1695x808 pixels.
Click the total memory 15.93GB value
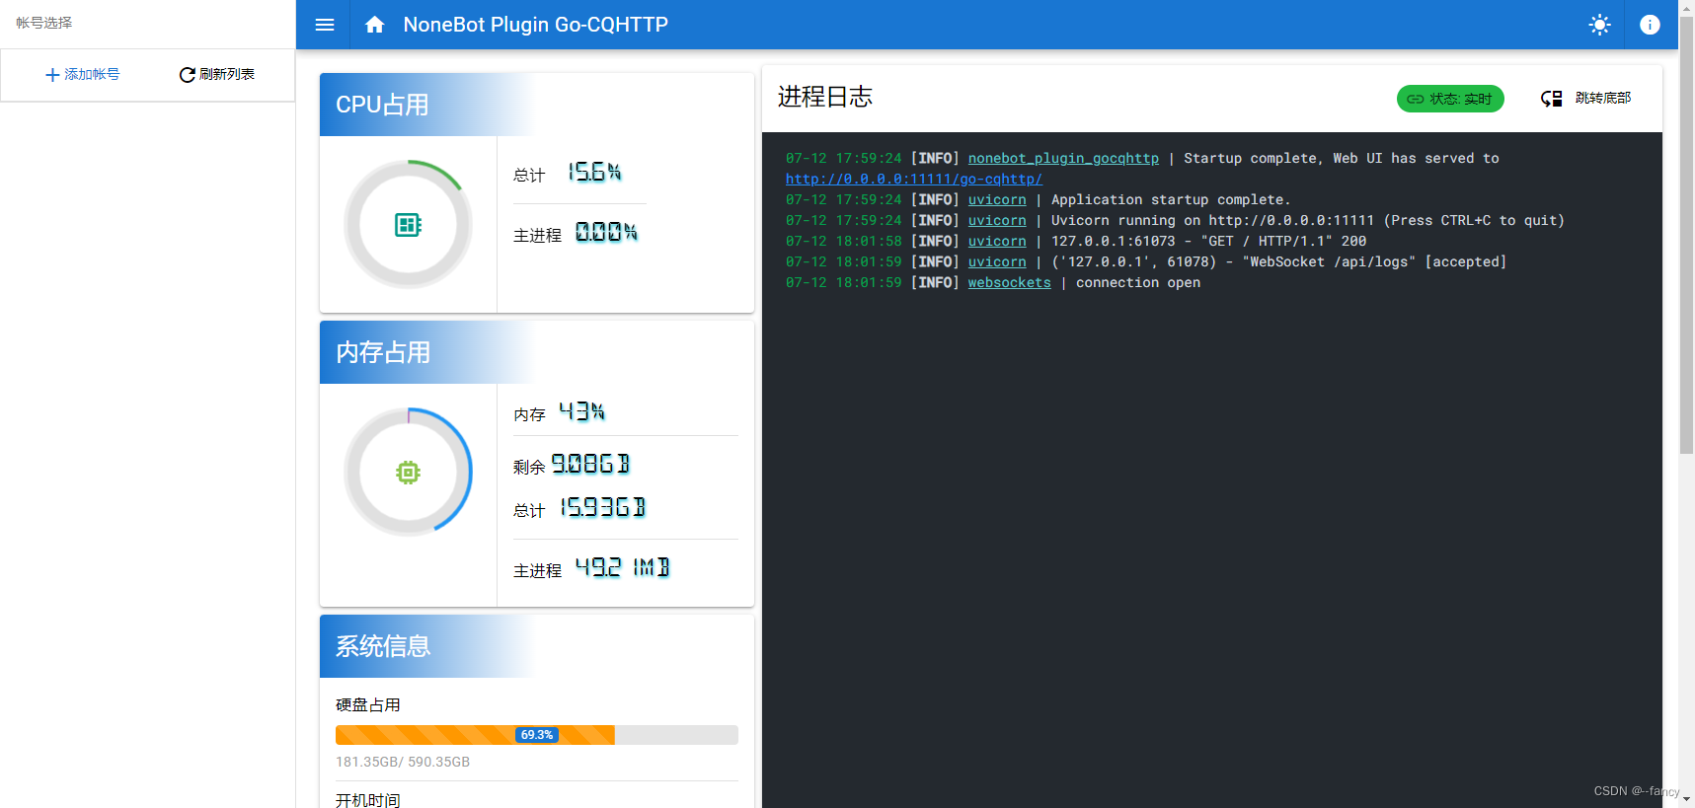tap(603, 508)
